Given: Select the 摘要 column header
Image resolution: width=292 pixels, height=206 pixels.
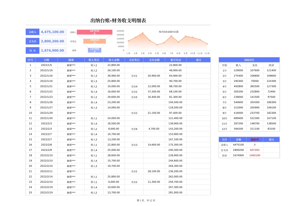Looking at the screenshot, I should tap(71, 59).
